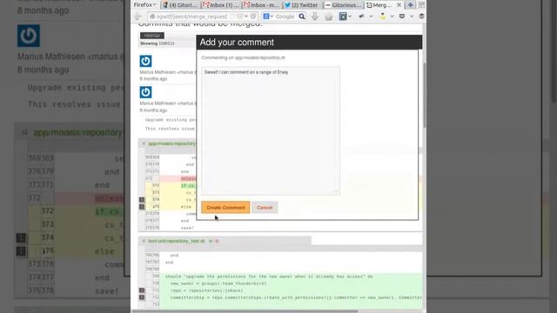Click the Google search field

(x=285, y=17)
